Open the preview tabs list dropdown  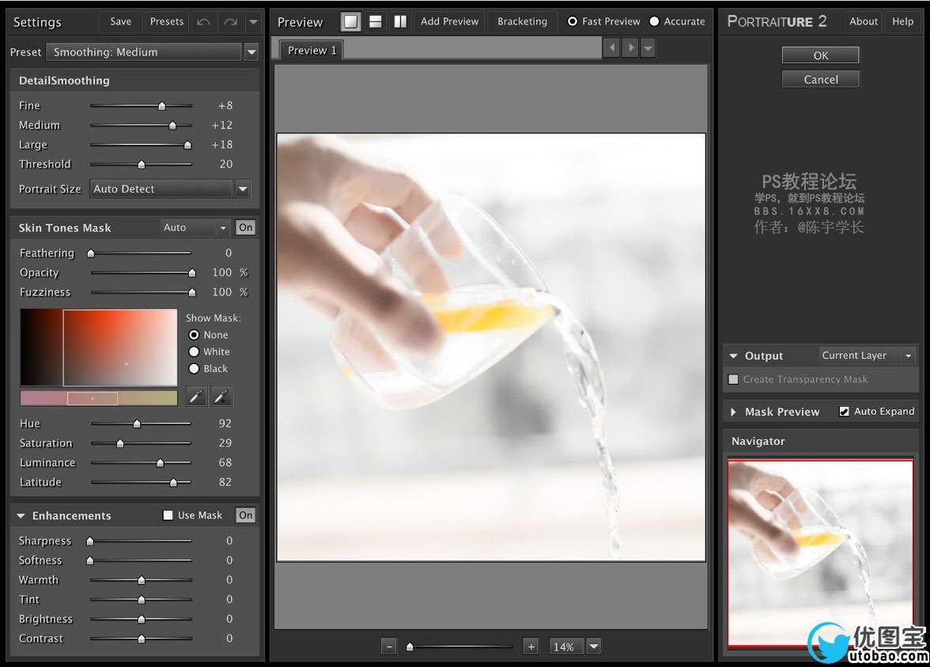(648, 47)
